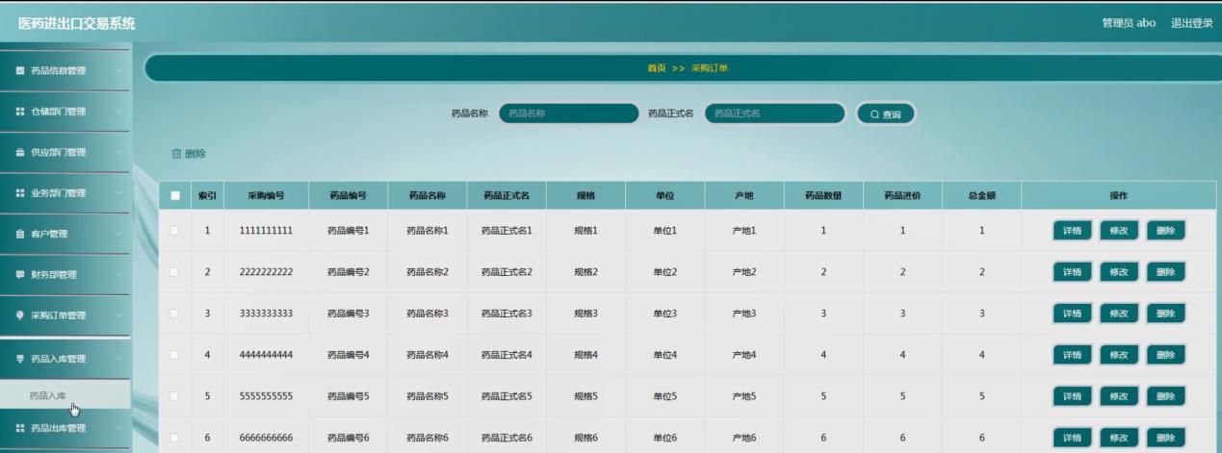Open 详情 for row 5555555555
The width and height of the screenshot is (1222, 453).
(x=1072, y=396)
